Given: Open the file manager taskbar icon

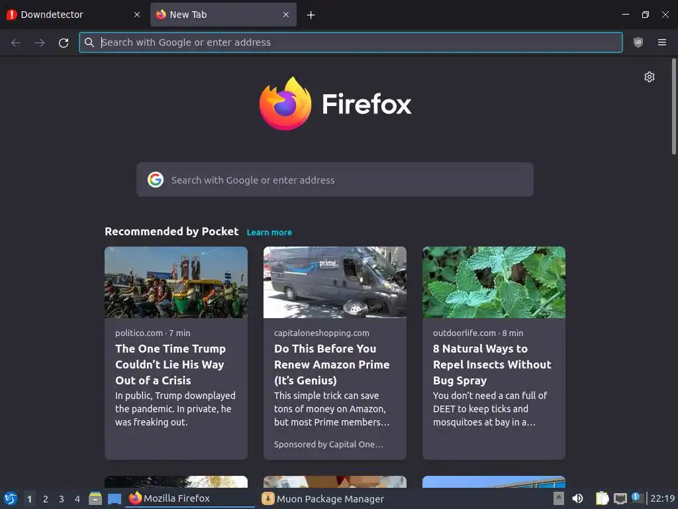Looking at the screenshot, I should click(95, 498).
